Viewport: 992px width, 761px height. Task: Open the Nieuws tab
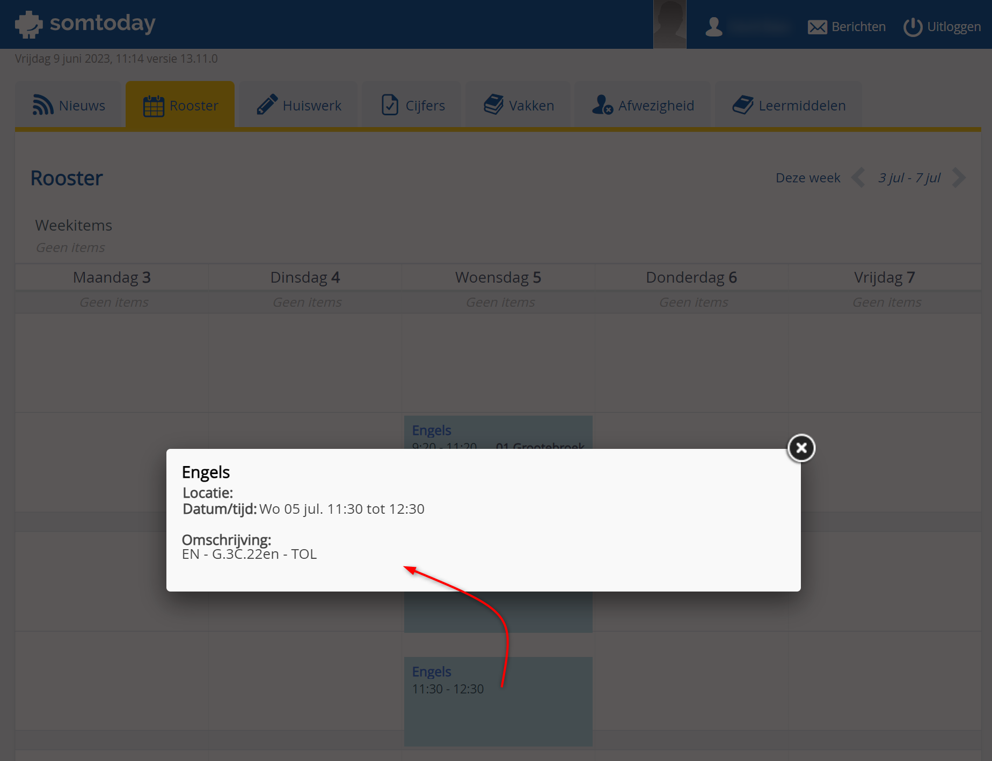69,105
